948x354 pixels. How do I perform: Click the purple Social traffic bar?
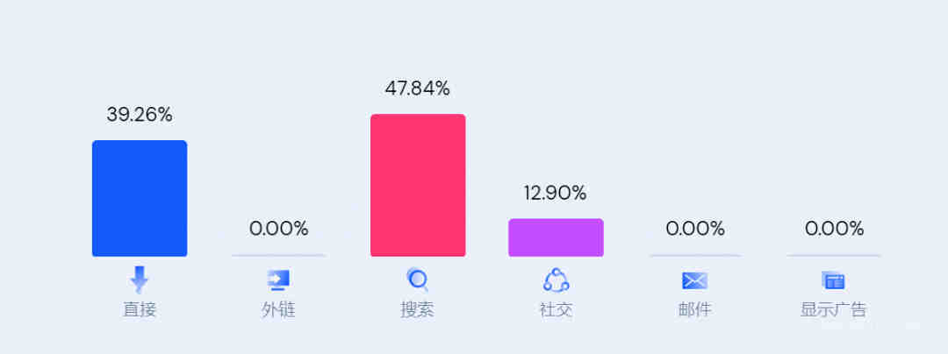coord(557,237)
